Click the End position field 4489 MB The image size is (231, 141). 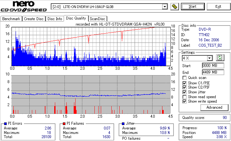(213, 72)
